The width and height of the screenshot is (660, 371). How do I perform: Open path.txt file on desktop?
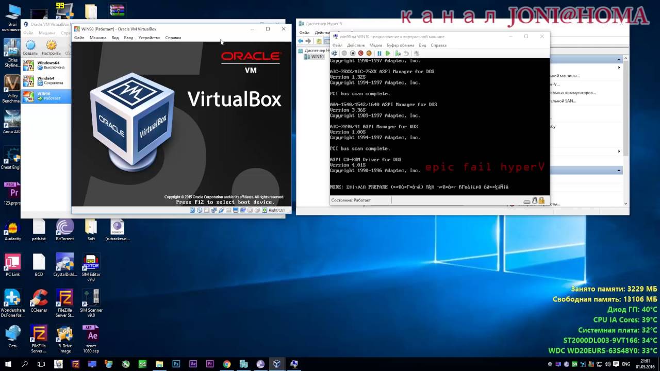pyautogui.click(x=39, y=230)
